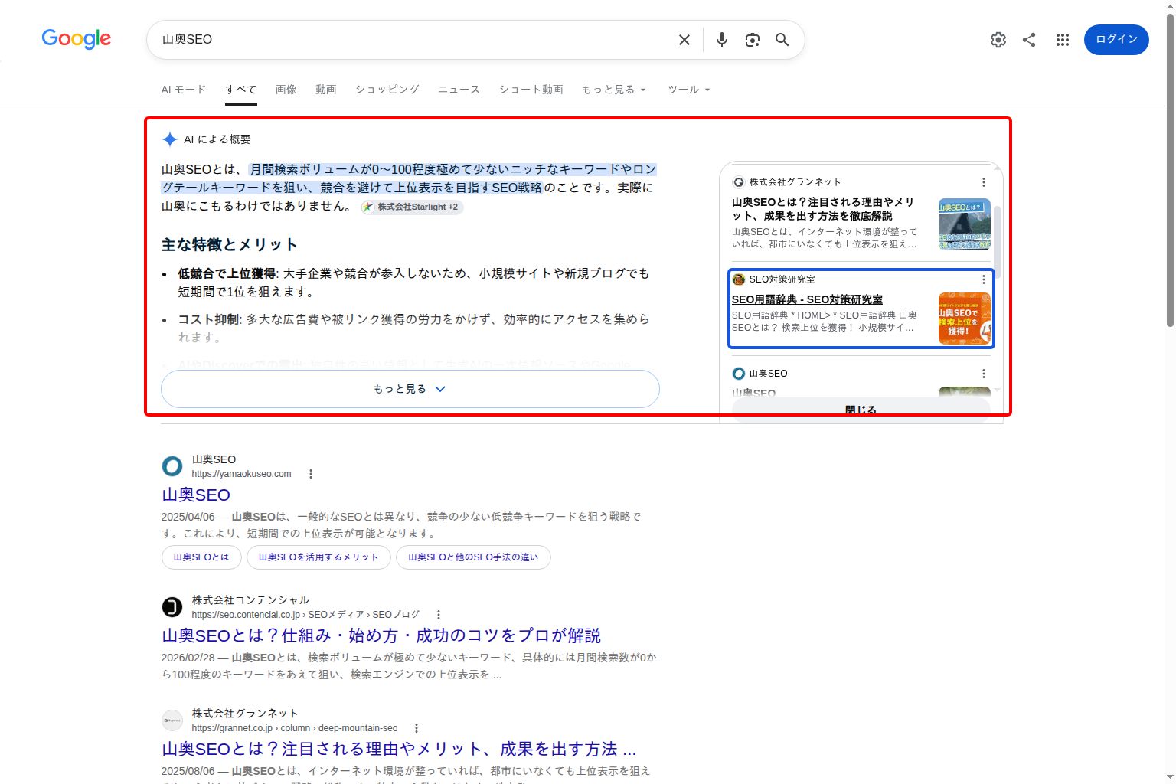Viewport: 1176px width, 784px height.
Task: Click the sources panel scrollbar
Action: point(998,241)
